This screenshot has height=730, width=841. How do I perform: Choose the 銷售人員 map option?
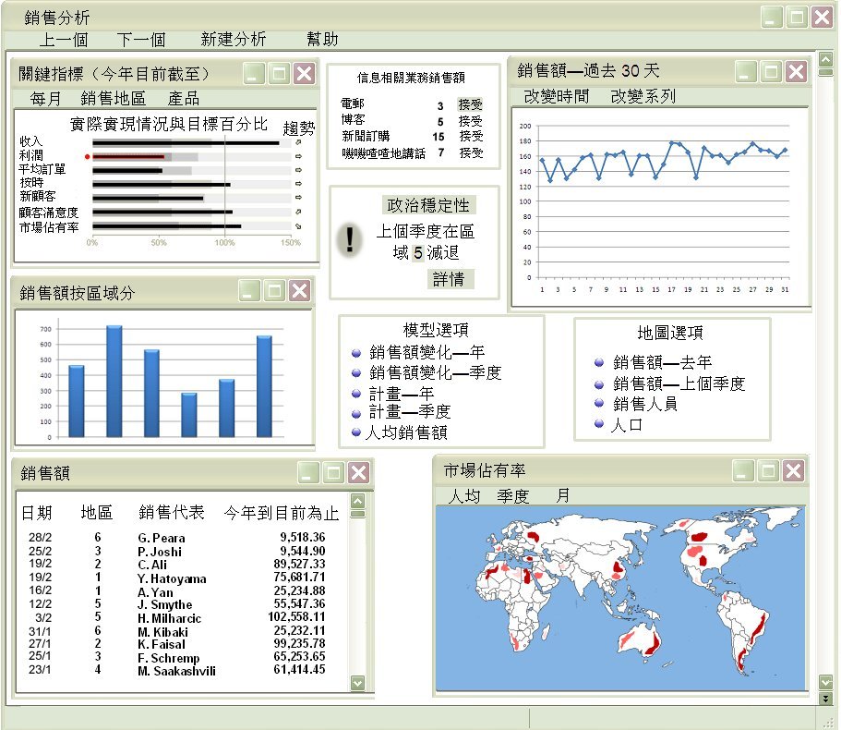[599, 404]
